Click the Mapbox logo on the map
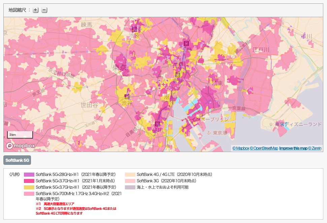327x223 pixels. (21, 146)
